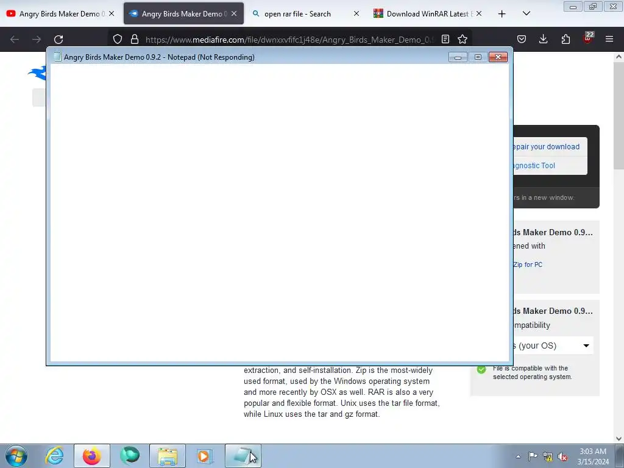The image size is (624, 468).
Task: Launch Windows Media Player from taskbar
Action: (x=205, y=456)
